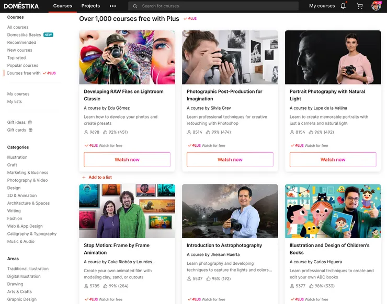
Task: Switch to the Courses tab
Action: (x=63, y=6)
